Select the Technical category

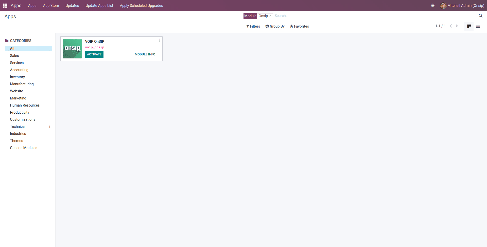click(29, 127)
